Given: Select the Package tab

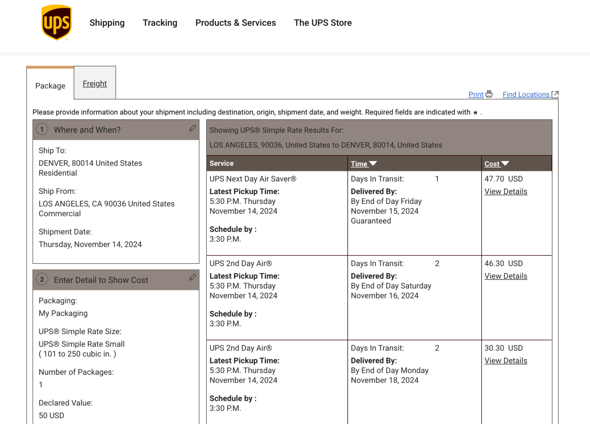Looking at the screenshot, I should tap(50, 86).
